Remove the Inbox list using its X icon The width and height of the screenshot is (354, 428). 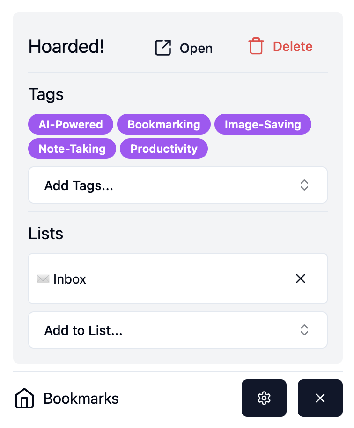pyautogui.click(x=300, y=278)
